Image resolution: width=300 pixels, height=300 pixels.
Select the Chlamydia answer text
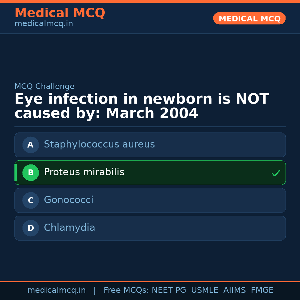[x=69, y=228]
